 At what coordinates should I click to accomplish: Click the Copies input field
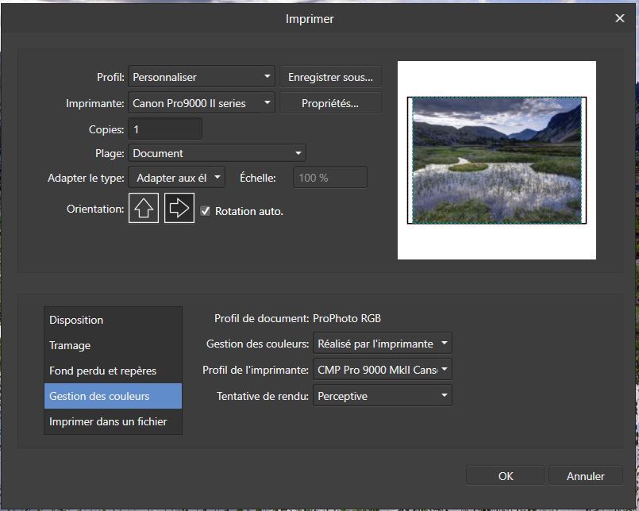165,129
